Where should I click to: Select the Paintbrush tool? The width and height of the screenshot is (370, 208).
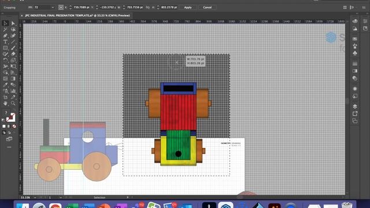pyautogui.click(x=13, y=48)
